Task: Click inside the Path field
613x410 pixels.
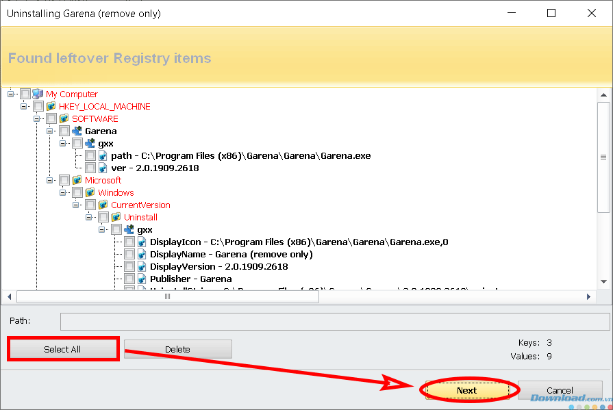Action: click(x=335, y=321)
